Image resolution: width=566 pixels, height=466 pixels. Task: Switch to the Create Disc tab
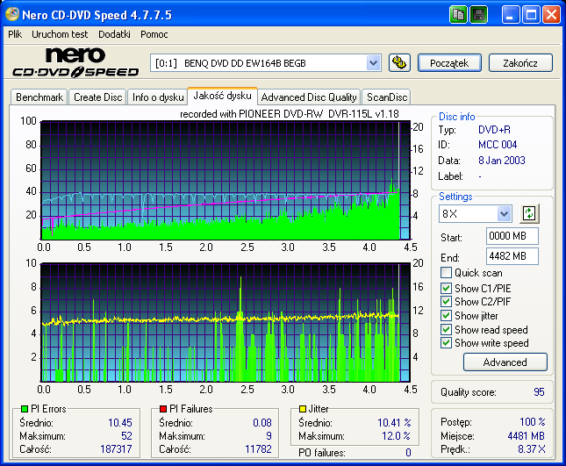click(97, 97)
